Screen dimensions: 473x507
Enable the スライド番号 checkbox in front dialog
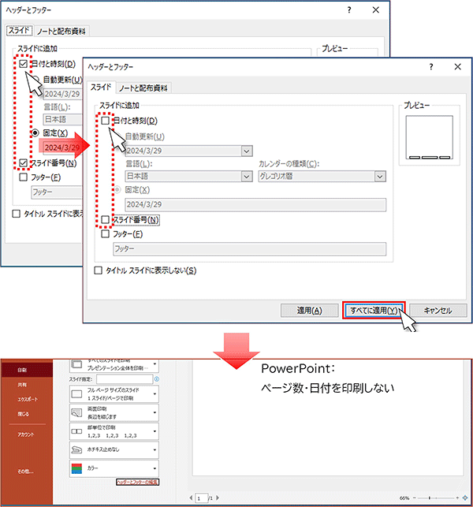[x=106, y=219]
